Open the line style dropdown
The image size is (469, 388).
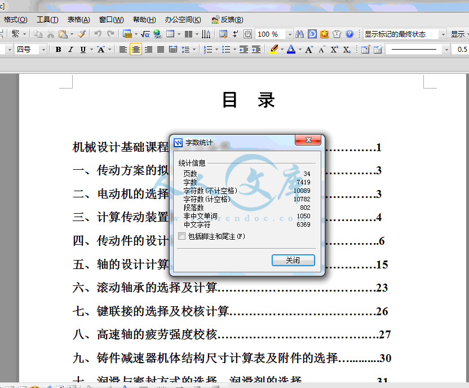447,50
